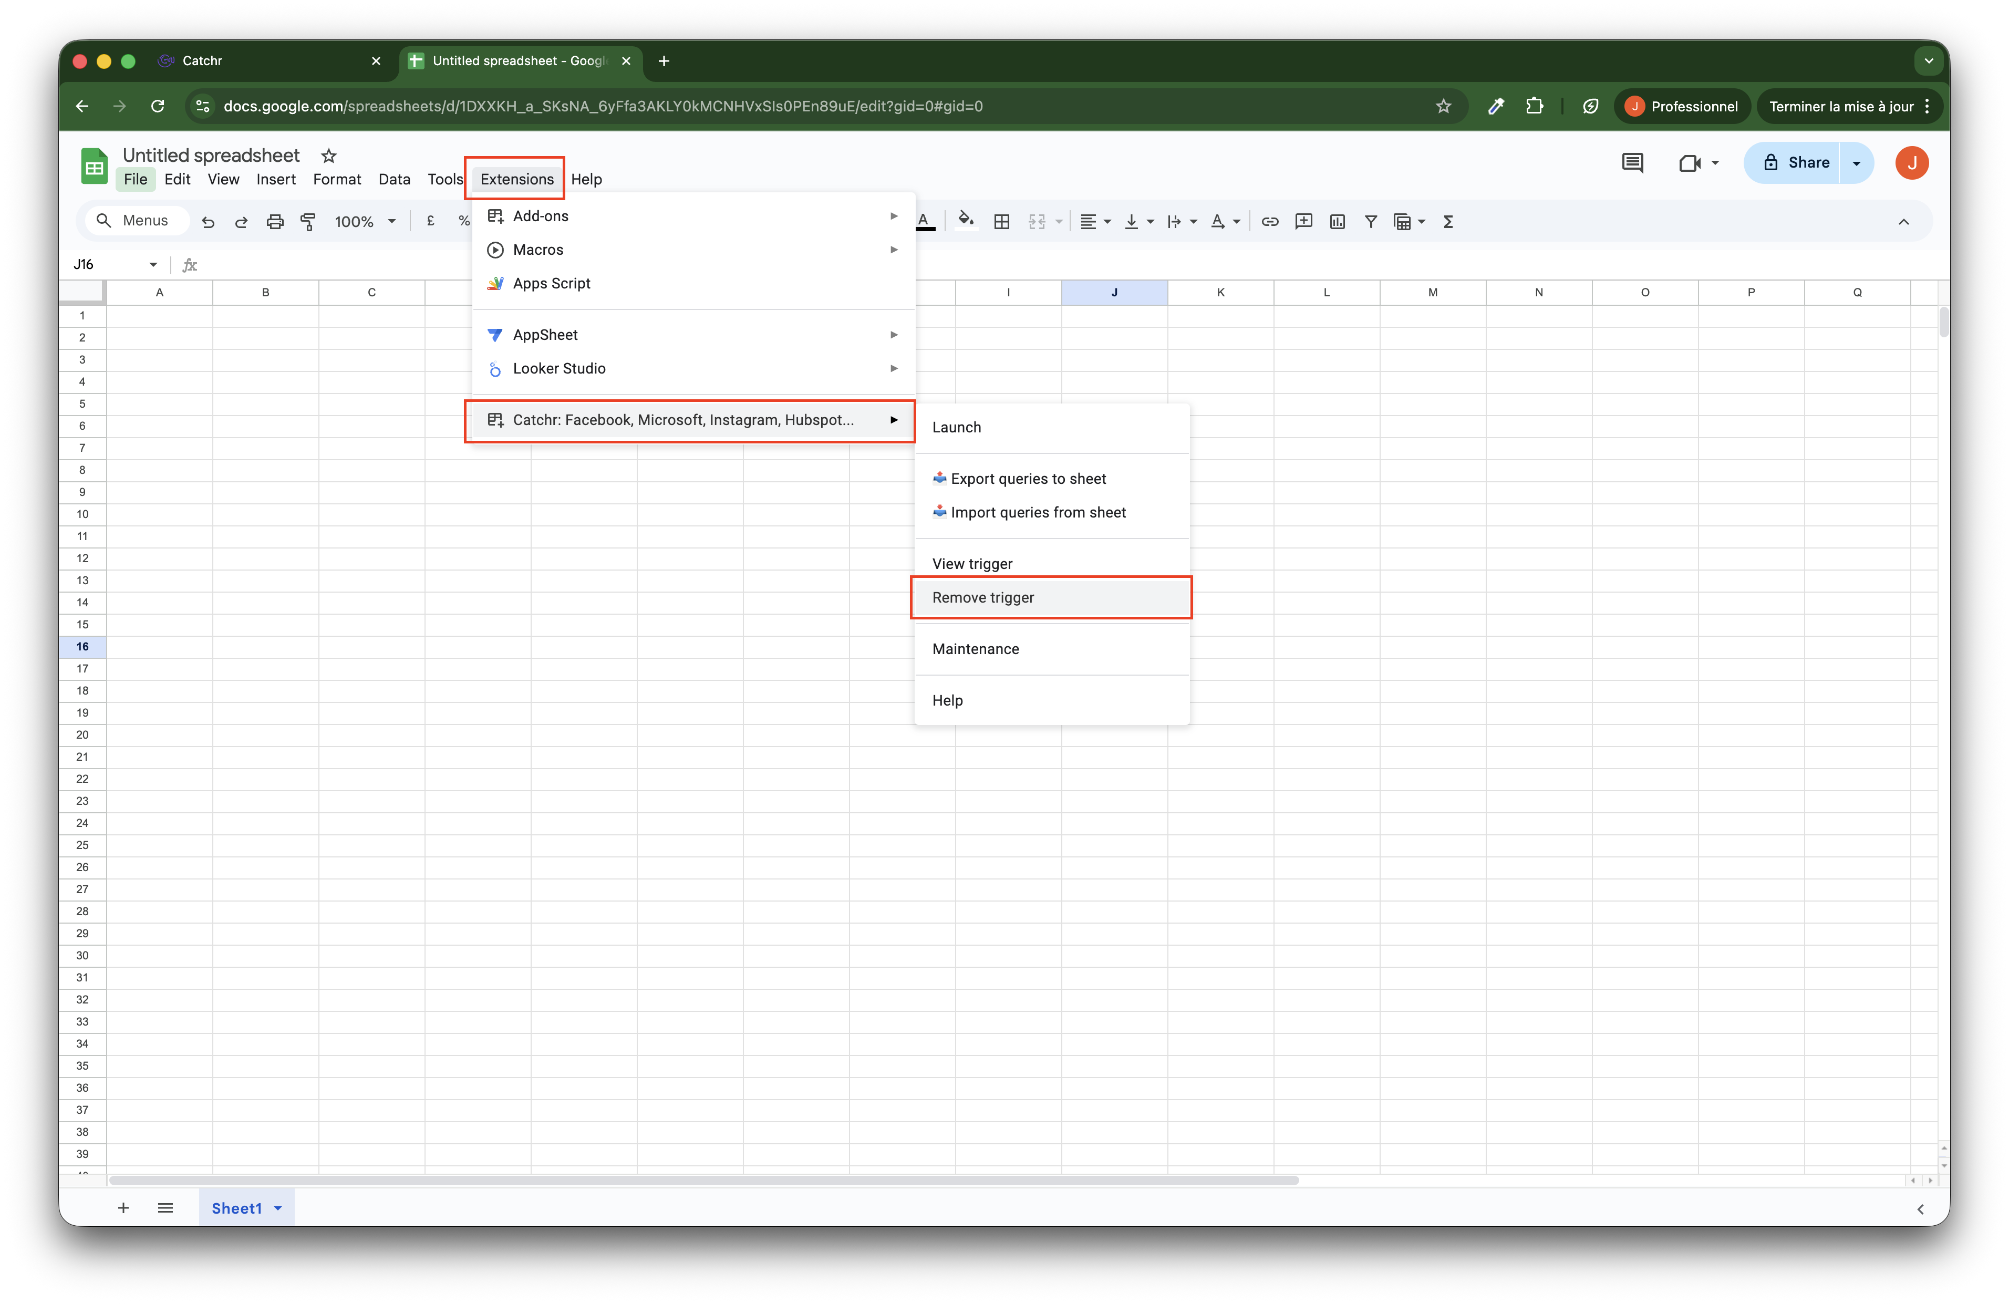2009x1304 pixels.
Task: Click the insert link icon
Action: pyautogui.click(x=1270, y=222)
